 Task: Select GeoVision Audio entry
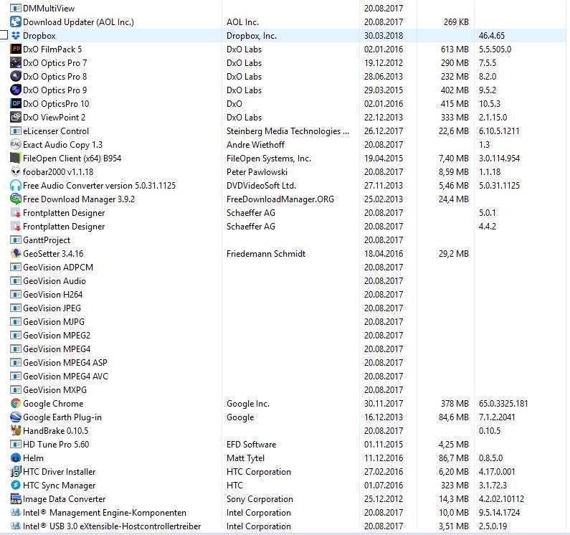point(54,281)
